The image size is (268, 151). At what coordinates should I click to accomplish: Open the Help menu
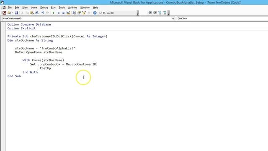[95, 8]
